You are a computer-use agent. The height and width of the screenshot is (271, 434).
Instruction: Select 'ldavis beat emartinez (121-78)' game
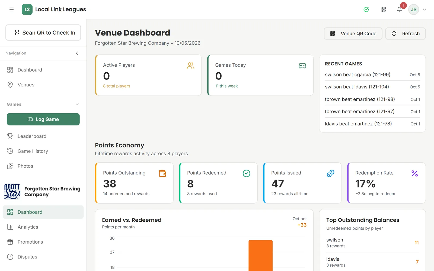[x=372, y=124]
